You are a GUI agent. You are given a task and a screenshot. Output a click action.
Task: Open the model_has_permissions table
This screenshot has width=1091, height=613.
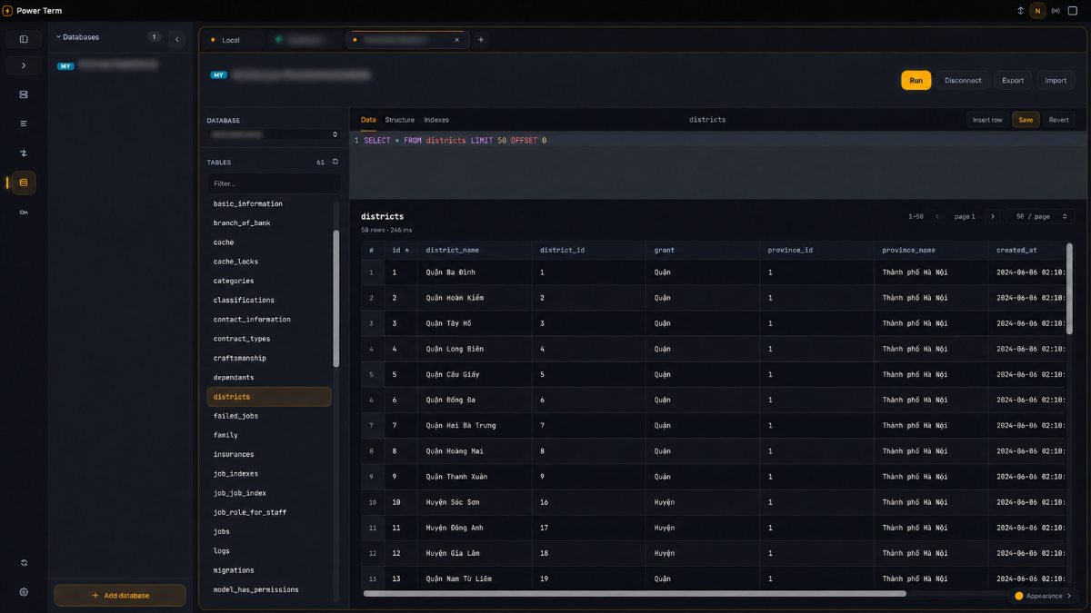click(x=269, y=589)
